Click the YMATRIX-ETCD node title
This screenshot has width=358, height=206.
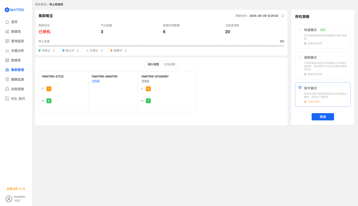(x=53, y=76)
